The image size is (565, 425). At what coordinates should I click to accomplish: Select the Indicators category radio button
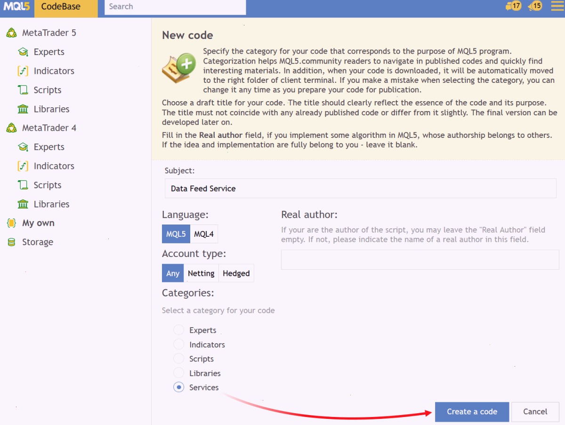pos(178,345)
